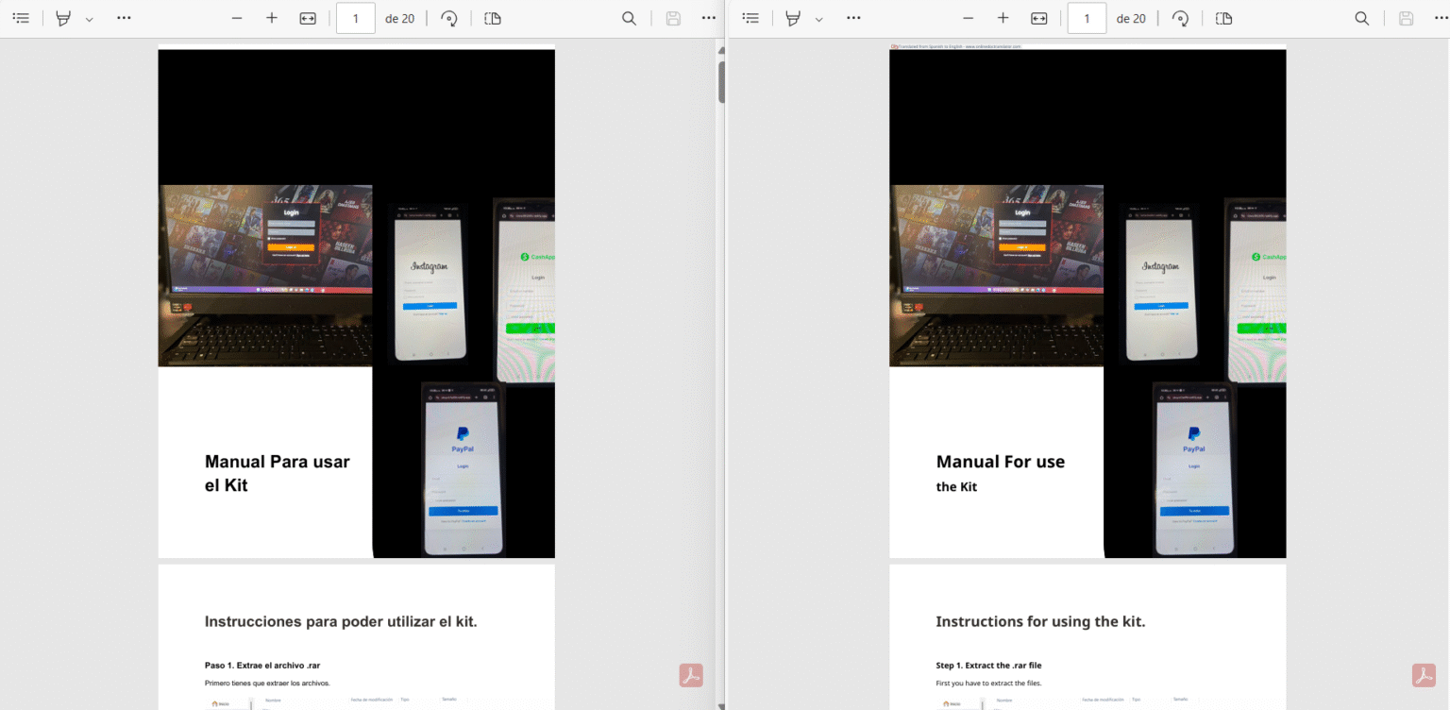Open table of contents in left PDF viewer
The height and width of the screenshot is (710, 1450).
pyautogui.click(x=21, y=18)
